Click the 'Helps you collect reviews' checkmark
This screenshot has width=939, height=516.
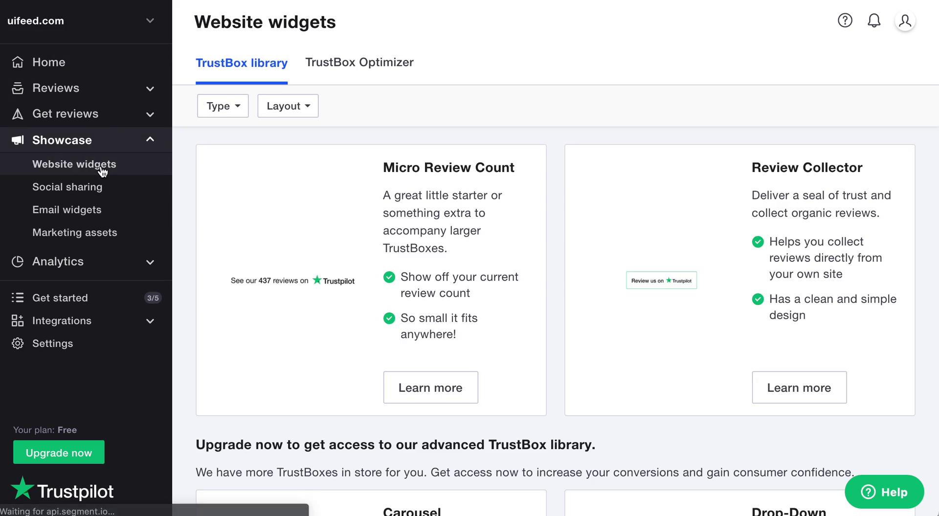point(758,242)
